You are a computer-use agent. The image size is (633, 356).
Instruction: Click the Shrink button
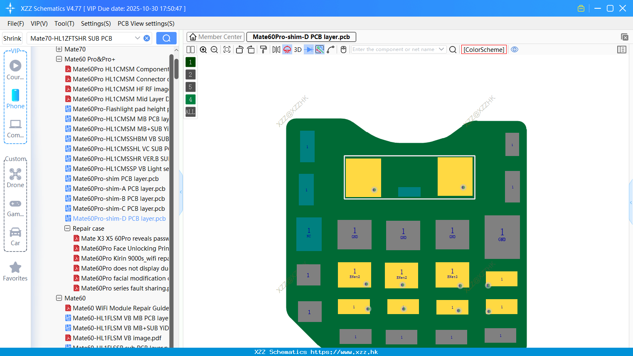coord(12,38)
